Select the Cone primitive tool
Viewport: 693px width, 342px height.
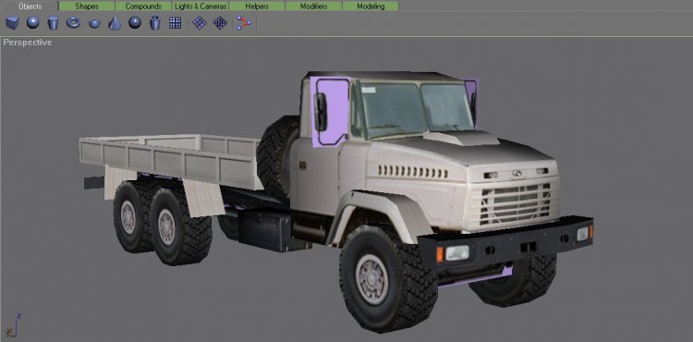point(115,22)
